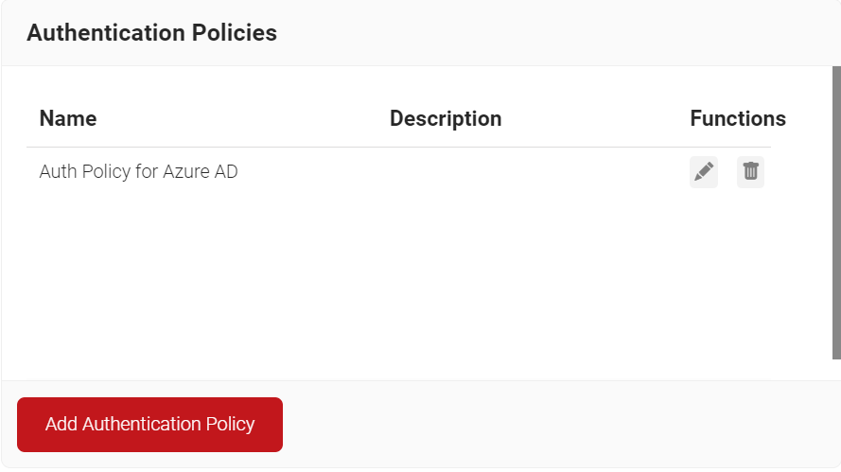Edit the Auth Policy for Azure AD
The width and height of the screenshot is (841, 472).
(704, 172)
